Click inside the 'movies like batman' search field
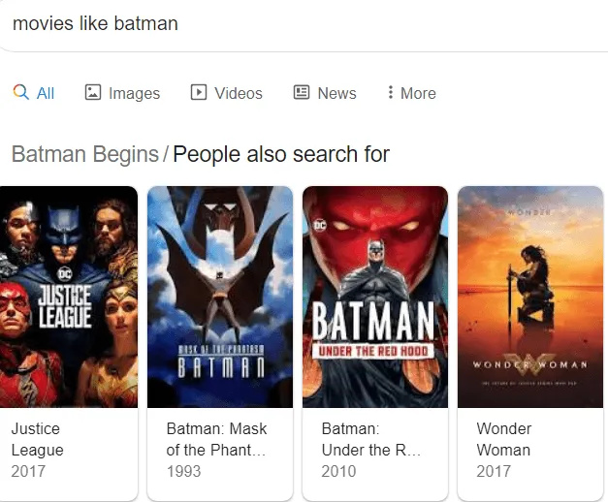Image resolution: width=608 pixels, height=502 pixels. pos(291,23)
